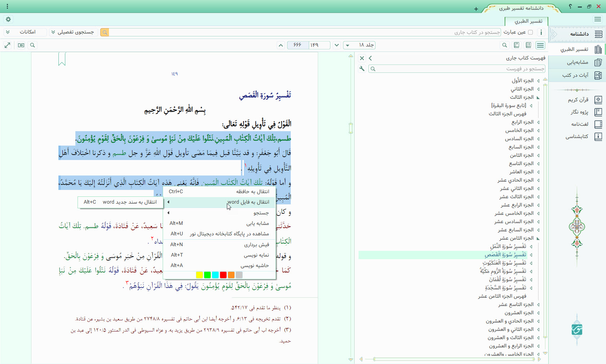Add a new tab with plus button
The image size is (606, 364).
click(x=476, y=9)
